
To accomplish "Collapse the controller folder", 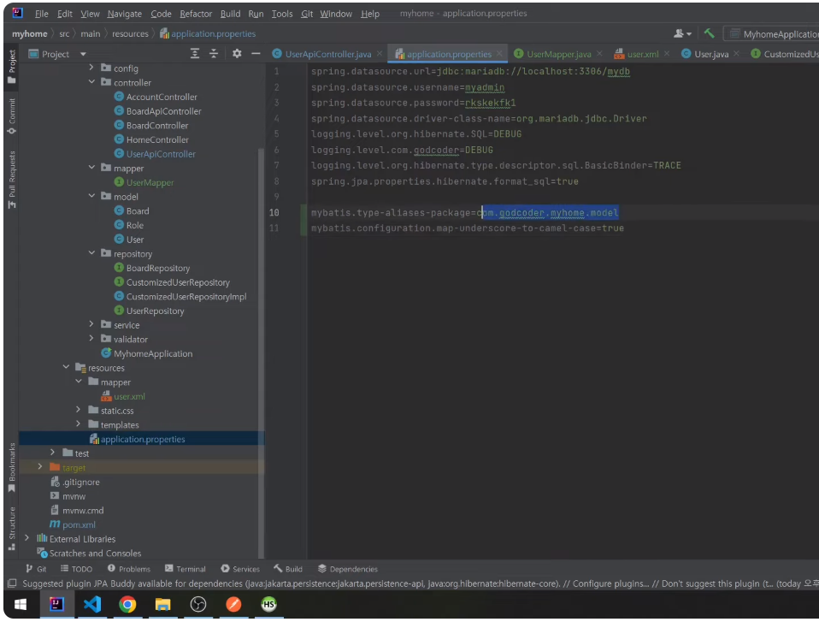I will (x=91, y=82).
